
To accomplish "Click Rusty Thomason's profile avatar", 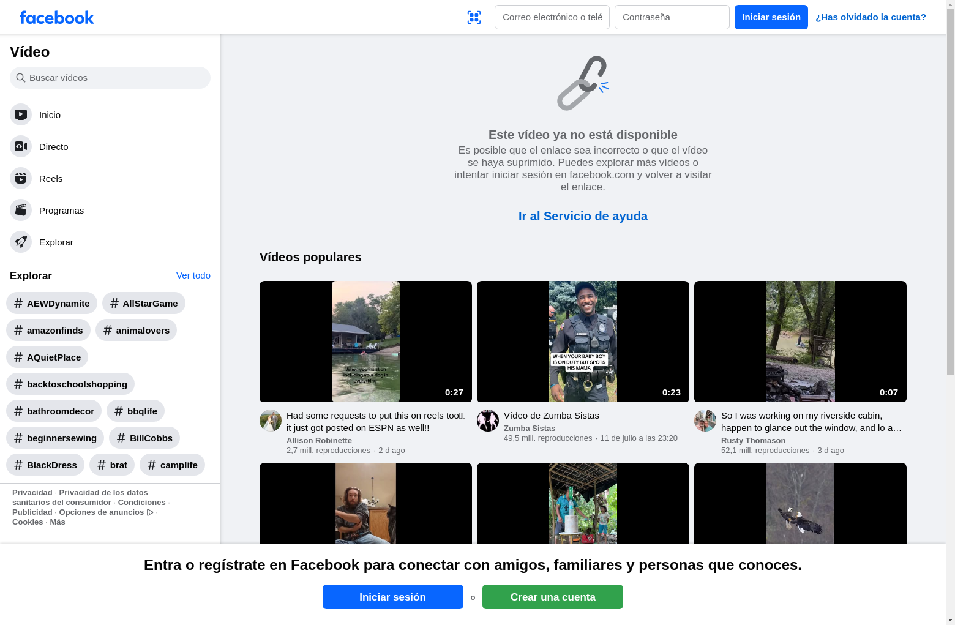I will (x=705, y=421).
